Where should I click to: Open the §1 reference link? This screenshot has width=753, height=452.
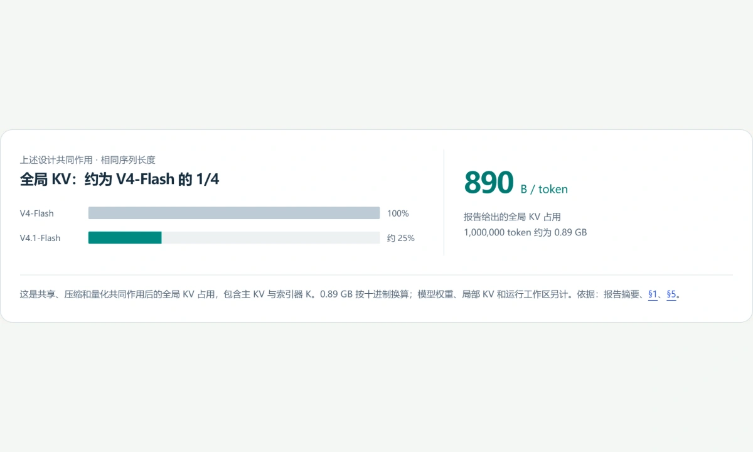click(653, 294)
